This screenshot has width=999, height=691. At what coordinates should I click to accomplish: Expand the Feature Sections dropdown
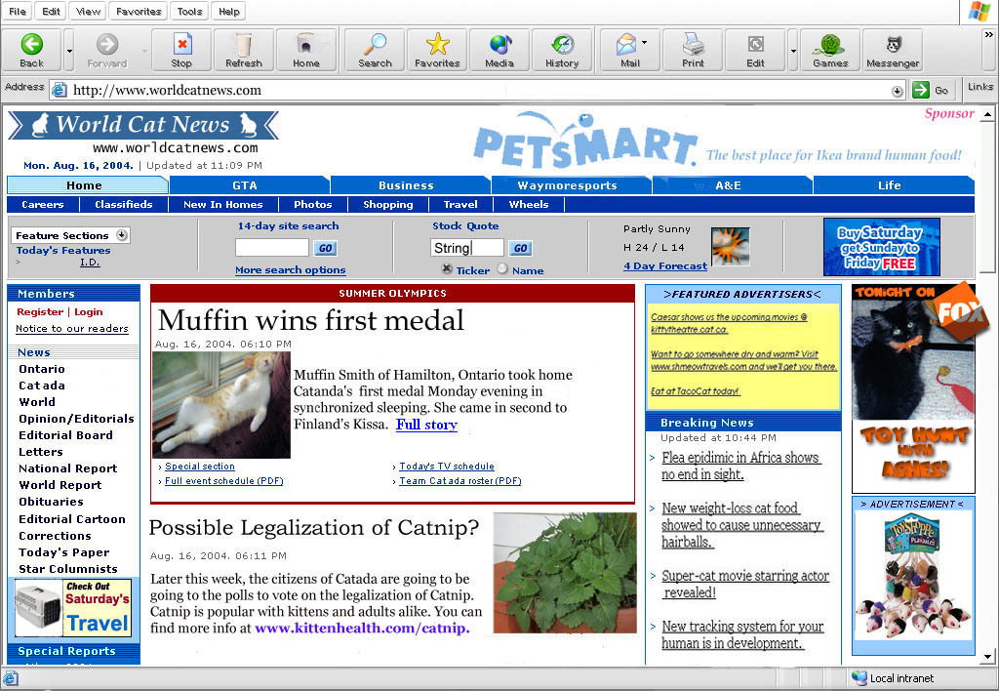122,235
